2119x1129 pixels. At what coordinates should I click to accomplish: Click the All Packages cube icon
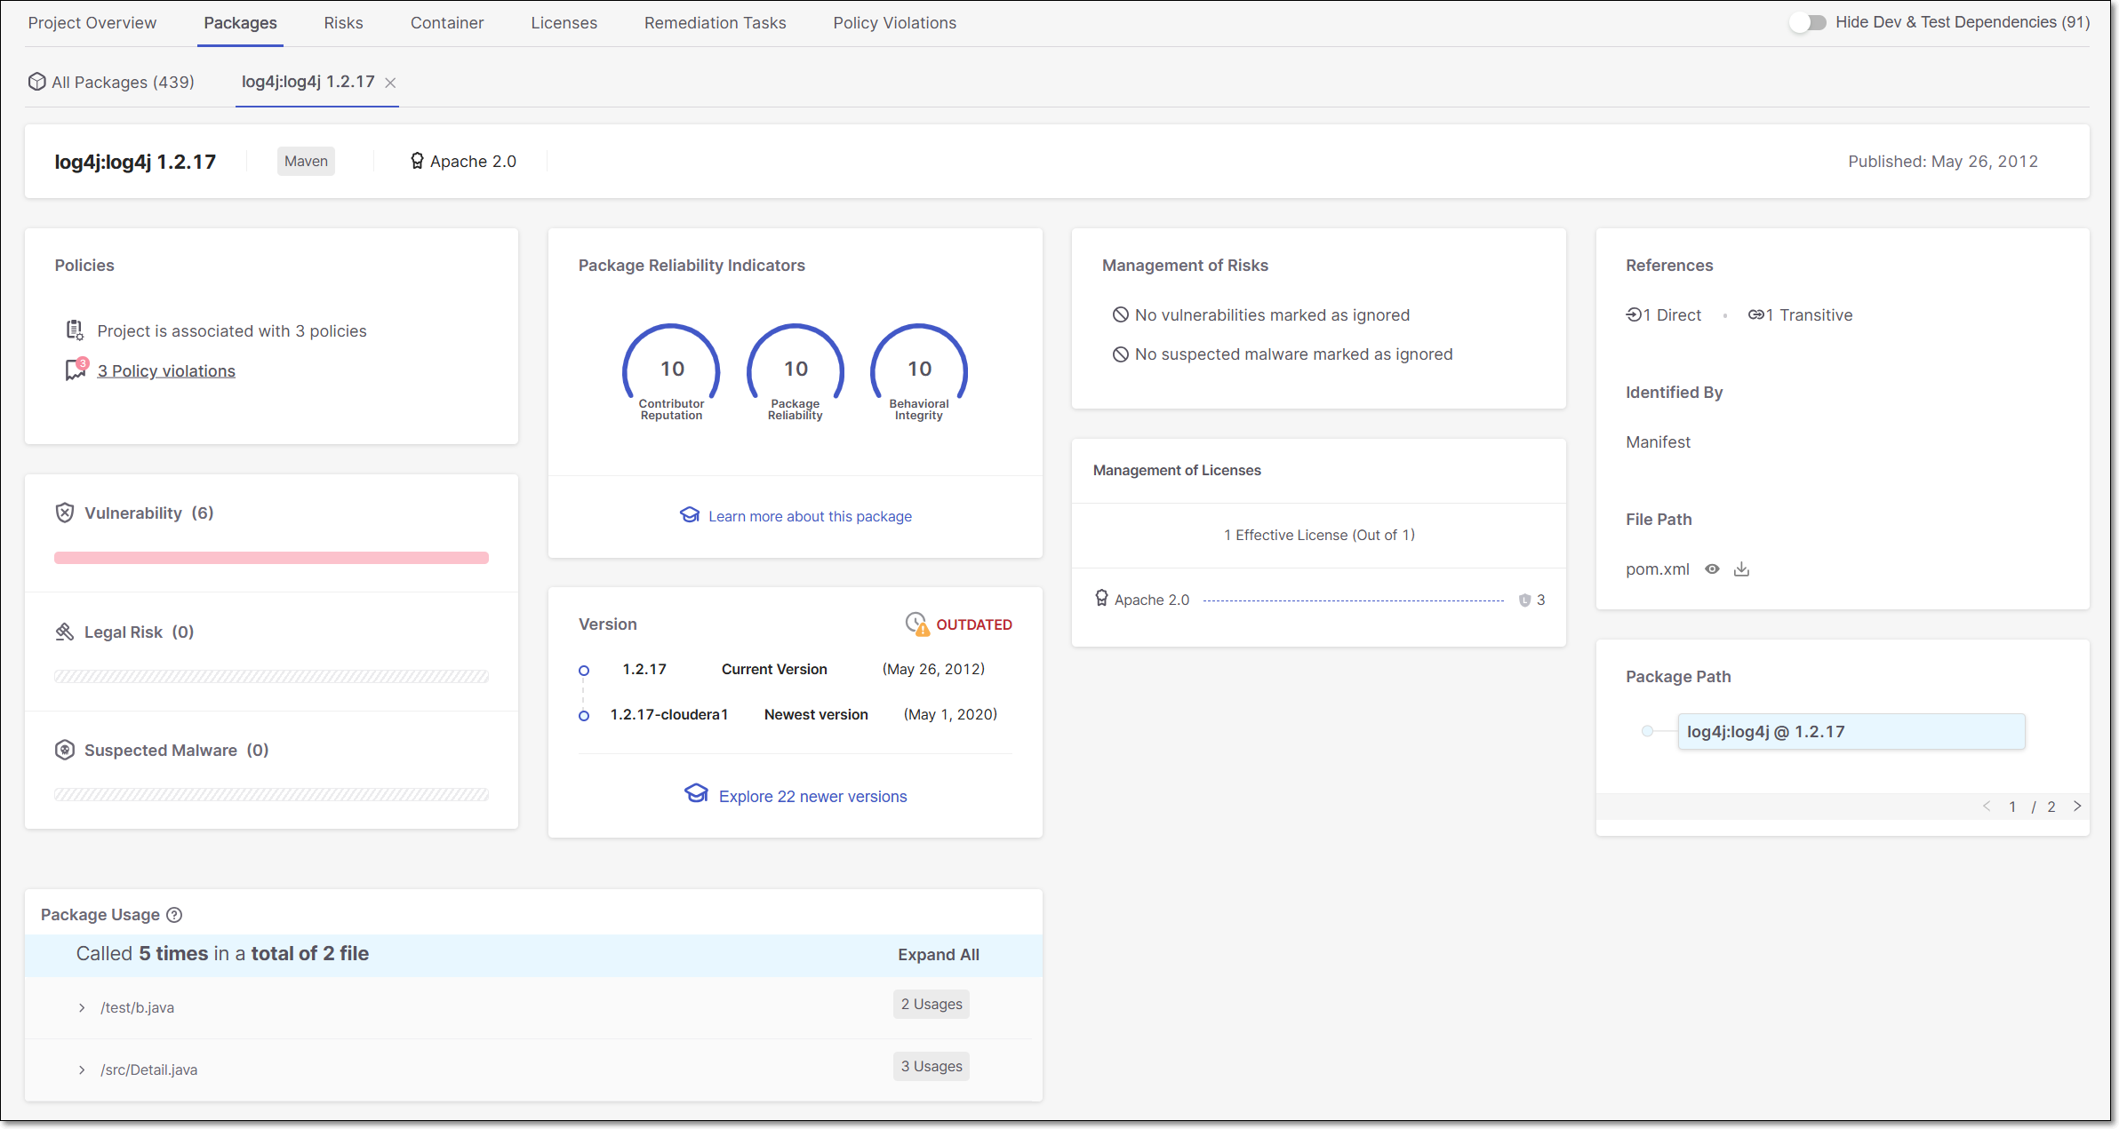coord(36,82)
